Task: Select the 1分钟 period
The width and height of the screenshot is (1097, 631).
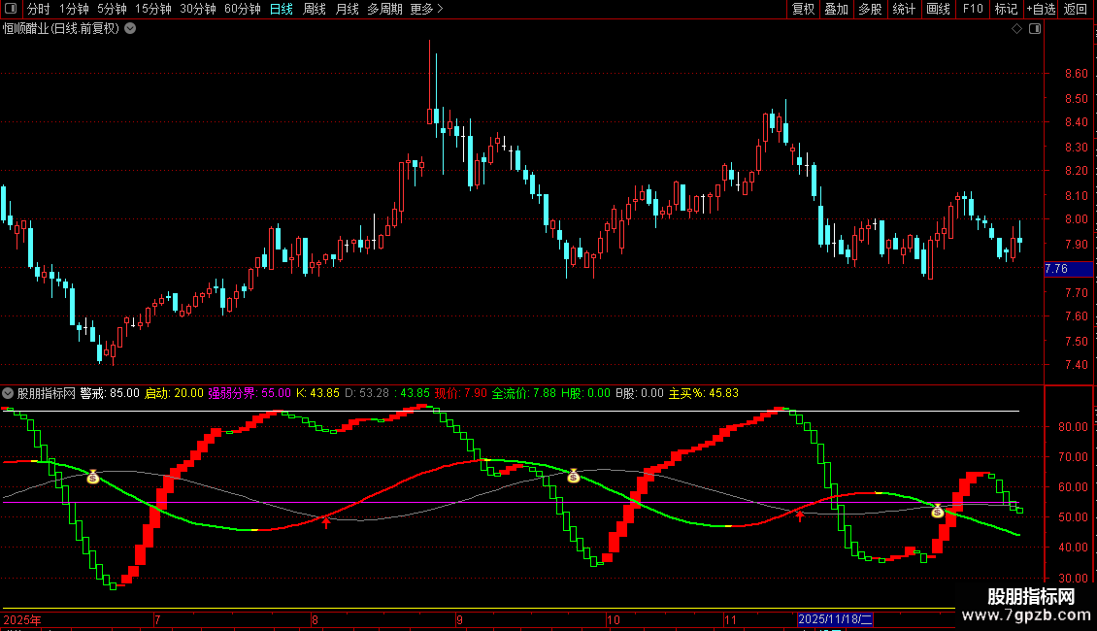Action: [x=74, y=9]
